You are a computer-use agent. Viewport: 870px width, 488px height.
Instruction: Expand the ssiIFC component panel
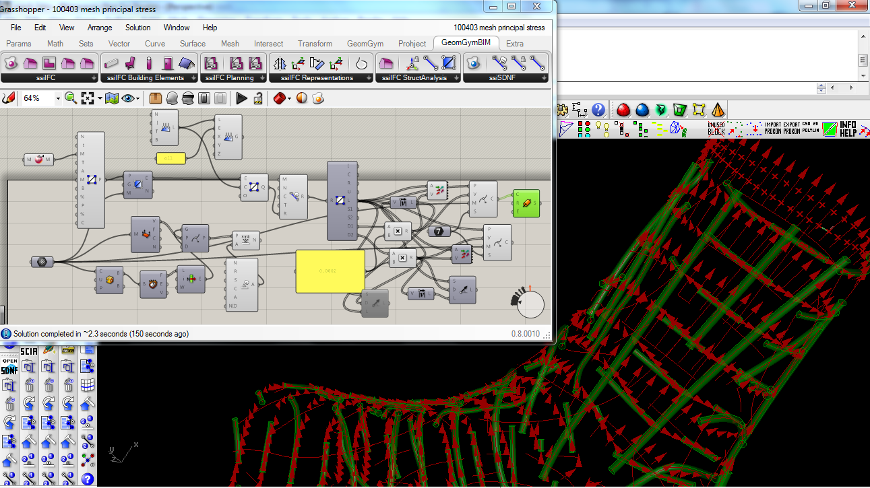(x=93, y=78)
